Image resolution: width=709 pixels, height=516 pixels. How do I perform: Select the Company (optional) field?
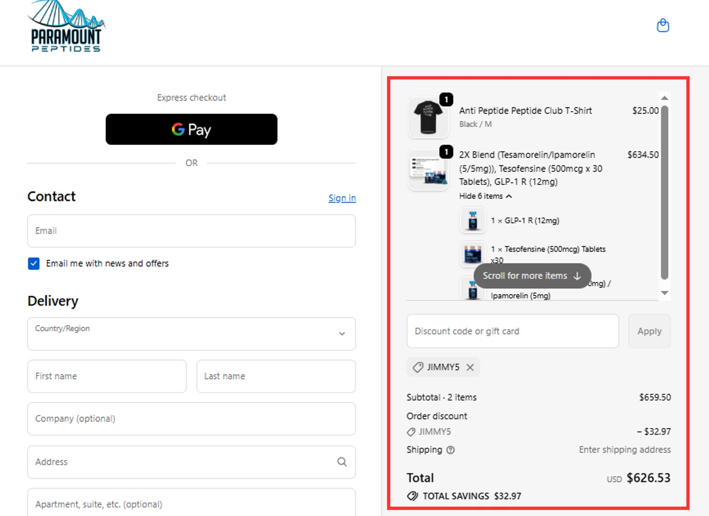[191, 419]
